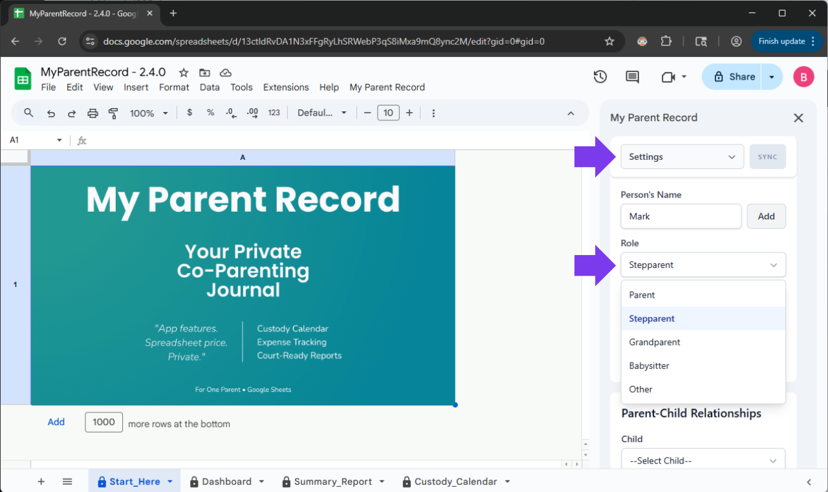Screen dimensions: 828x492
Task: Click the move to folder icon
Action: tap(204, 73)
